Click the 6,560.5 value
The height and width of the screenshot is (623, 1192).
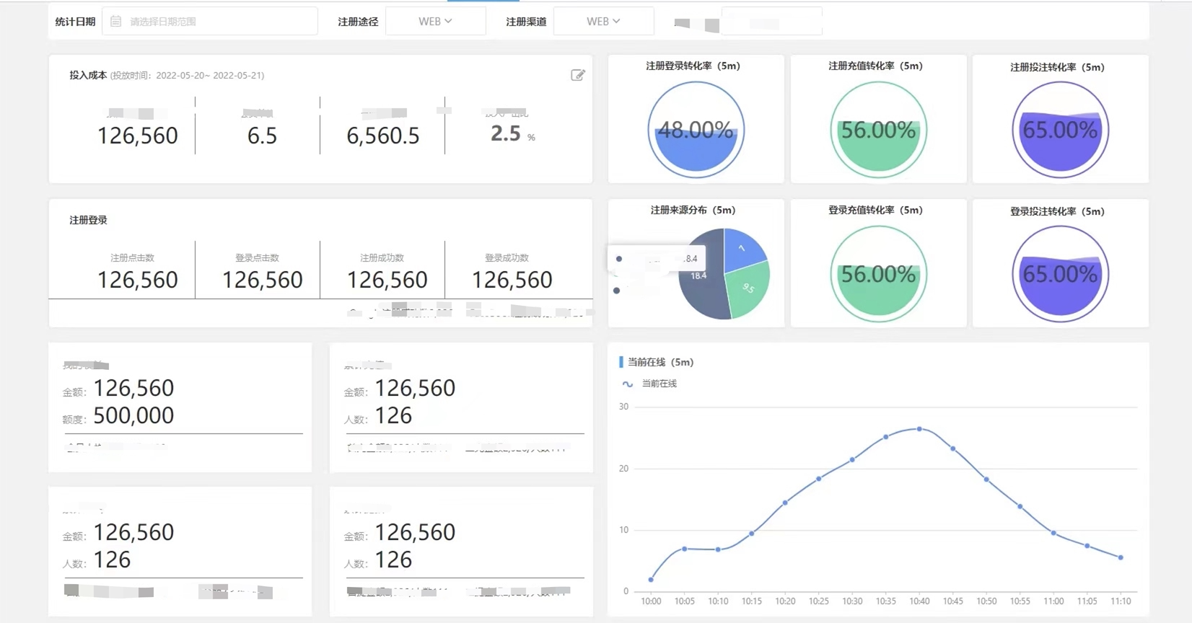tap(383, 136)
